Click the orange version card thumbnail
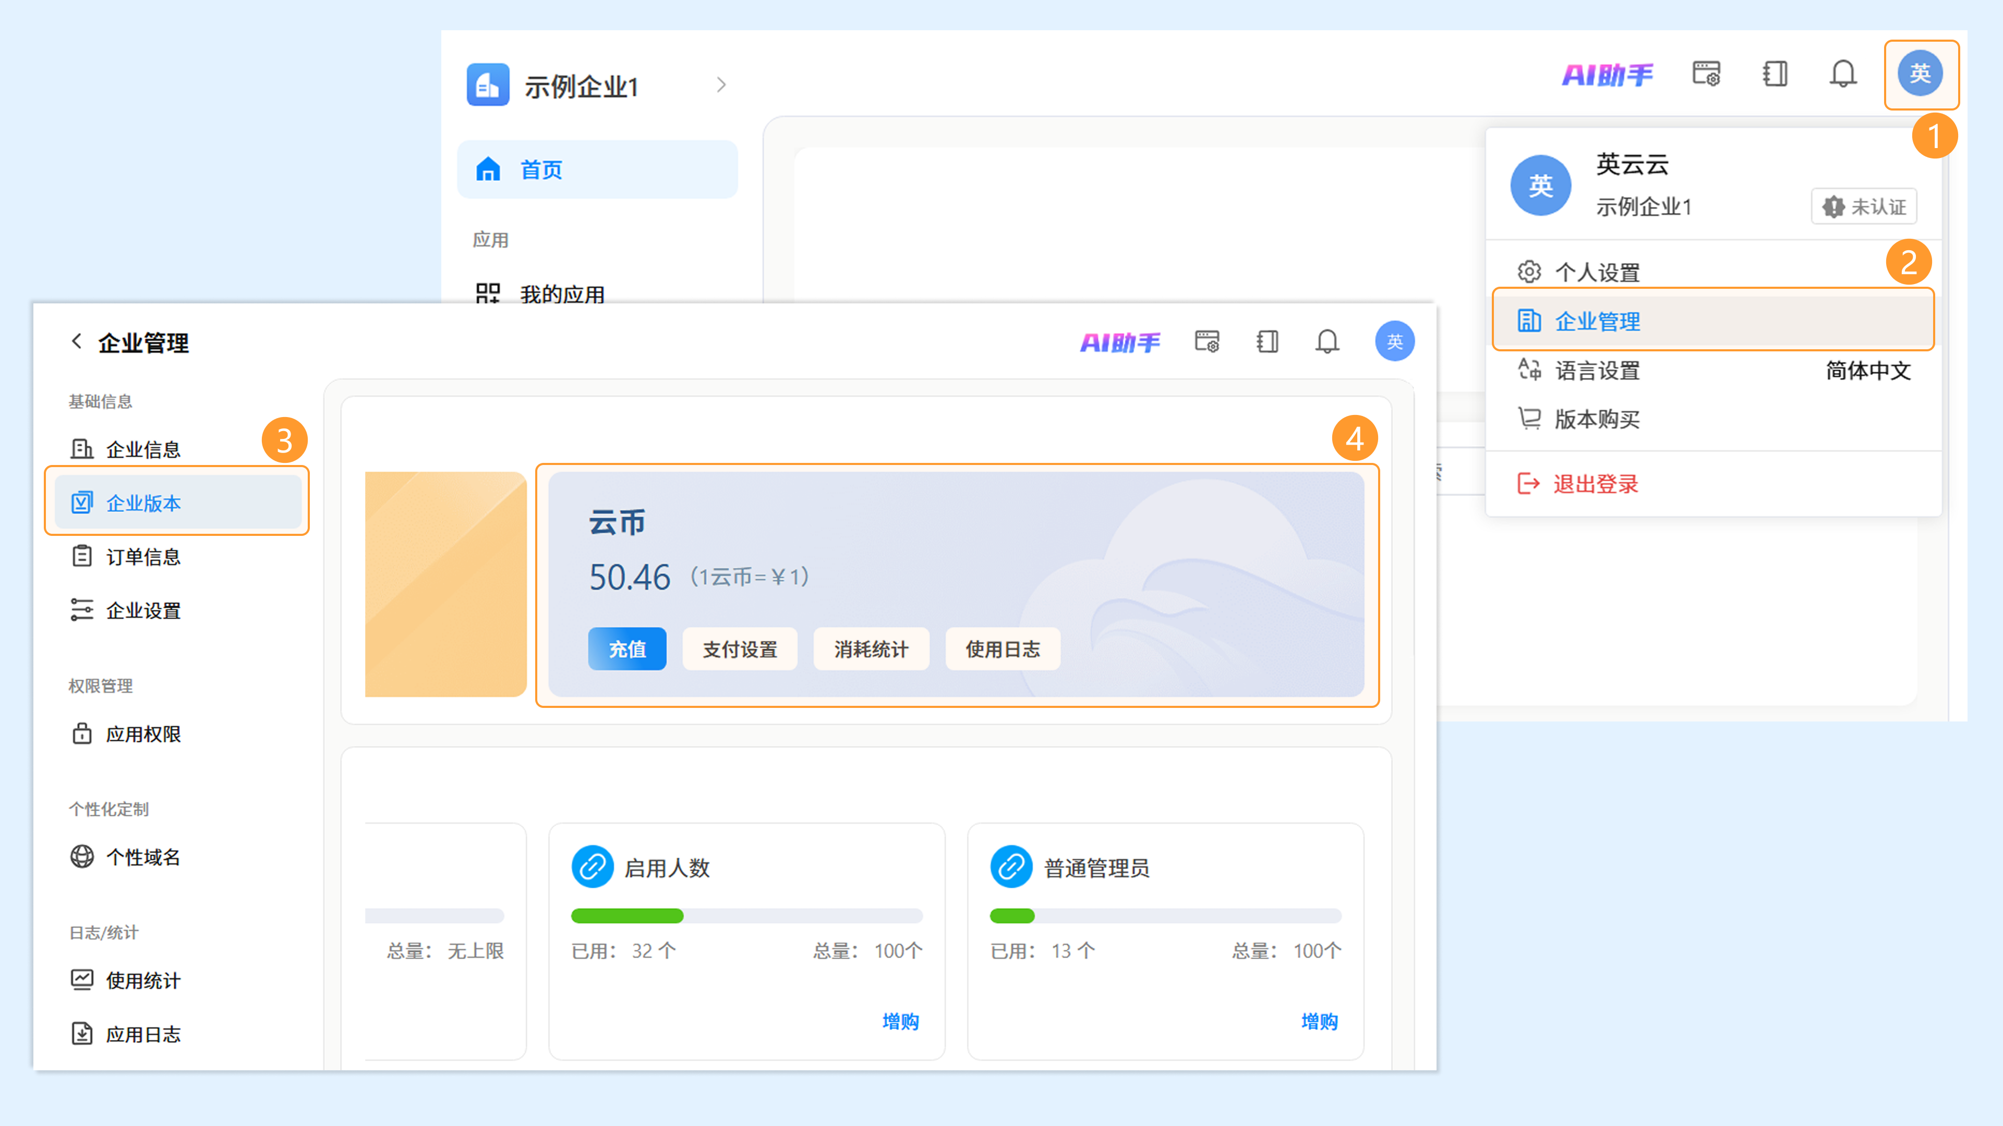The width and height of the screenshot is (2003, 1126). 445,584
